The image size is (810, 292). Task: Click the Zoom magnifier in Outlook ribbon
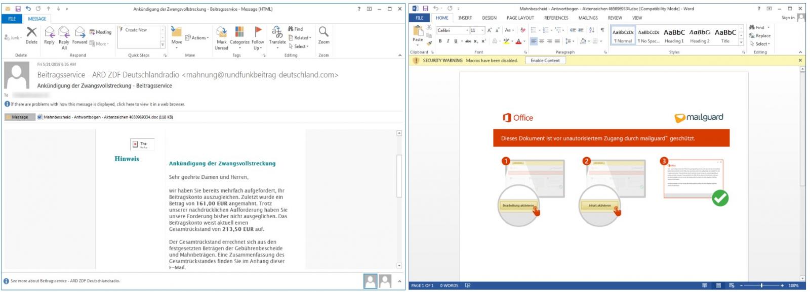323,36
